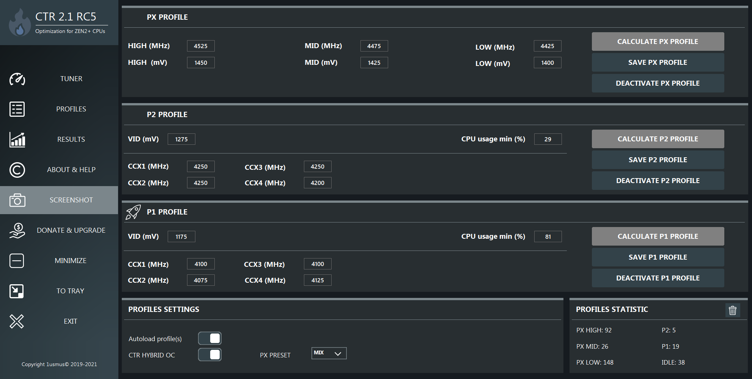
Task: Select the 'PX LOW: 148' statistic
Action: (595, 362)
